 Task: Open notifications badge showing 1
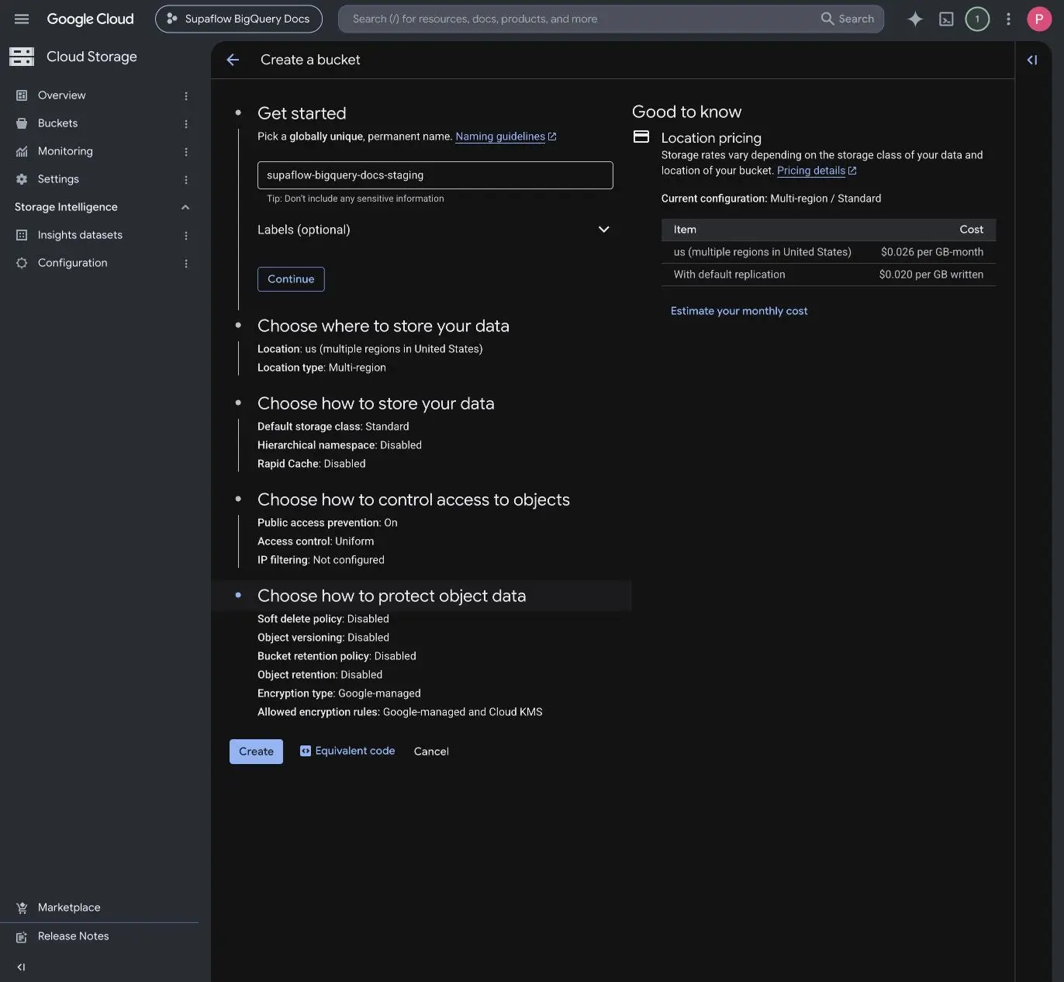coord(977,19)
